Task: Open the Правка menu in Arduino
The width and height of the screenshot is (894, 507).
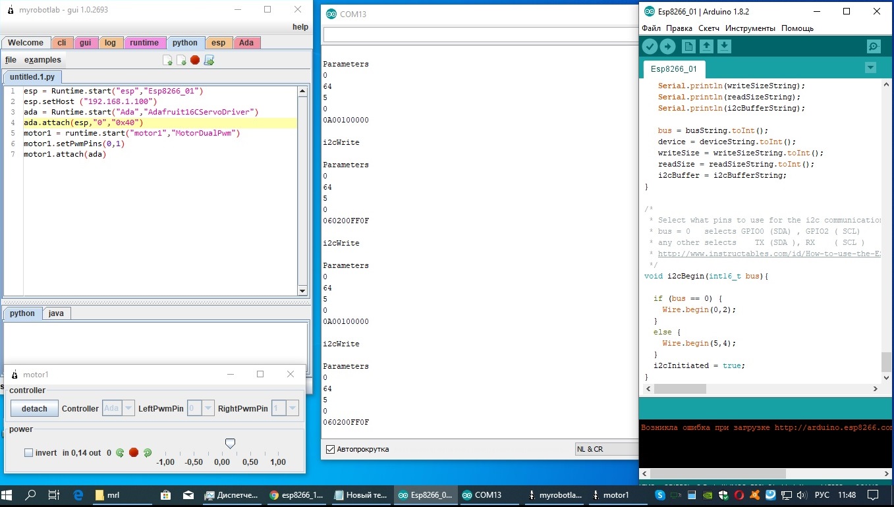Action: pos(679,28)
